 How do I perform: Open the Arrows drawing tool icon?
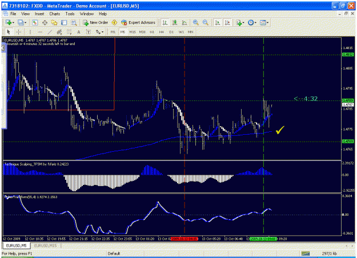[x=98, y=32]
